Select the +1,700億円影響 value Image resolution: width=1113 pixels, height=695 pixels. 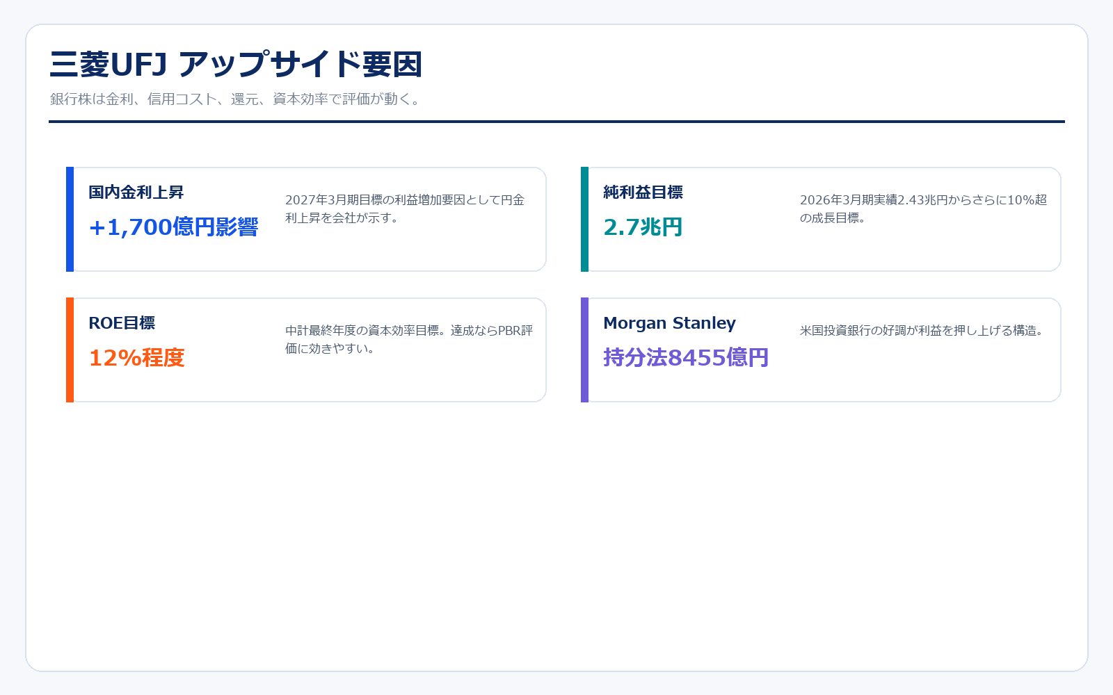[173, 227]
